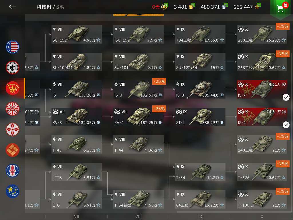Open the T-54 tank card
Screen dimensions: 293x220
point(200,172)
